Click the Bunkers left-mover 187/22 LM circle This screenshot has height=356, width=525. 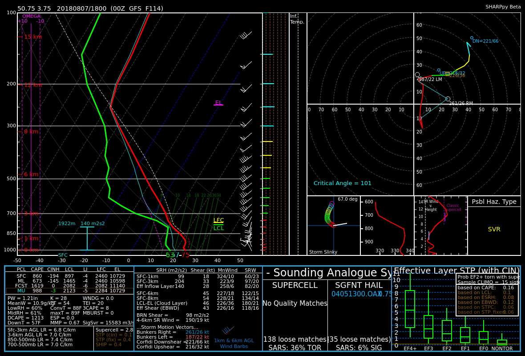tap(417, 75)
